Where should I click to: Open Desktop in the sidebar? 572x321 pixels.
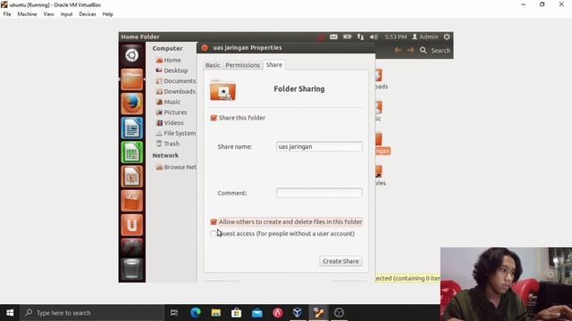pos(172,70)
